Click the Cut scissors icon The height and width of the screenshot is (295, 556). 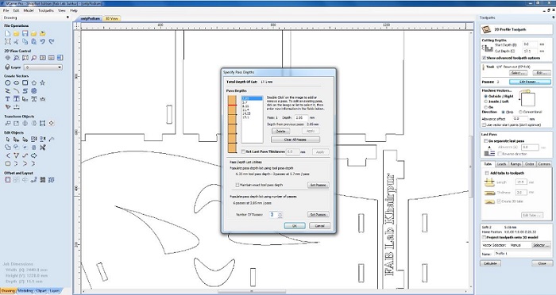(17, 42)
